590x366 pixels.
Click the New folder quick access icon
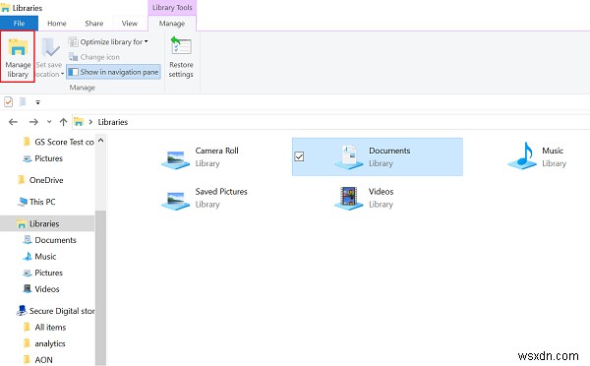point(23,101)
